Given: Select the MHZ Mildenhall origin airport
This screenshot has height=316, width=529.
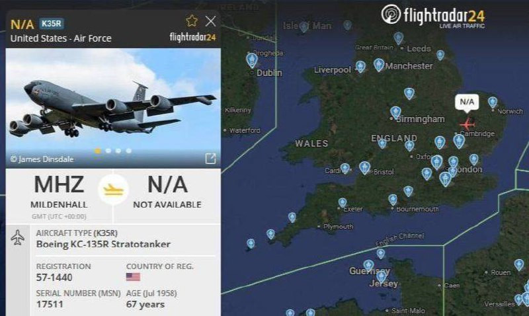Looking at the screenshot, I should 59,192.
